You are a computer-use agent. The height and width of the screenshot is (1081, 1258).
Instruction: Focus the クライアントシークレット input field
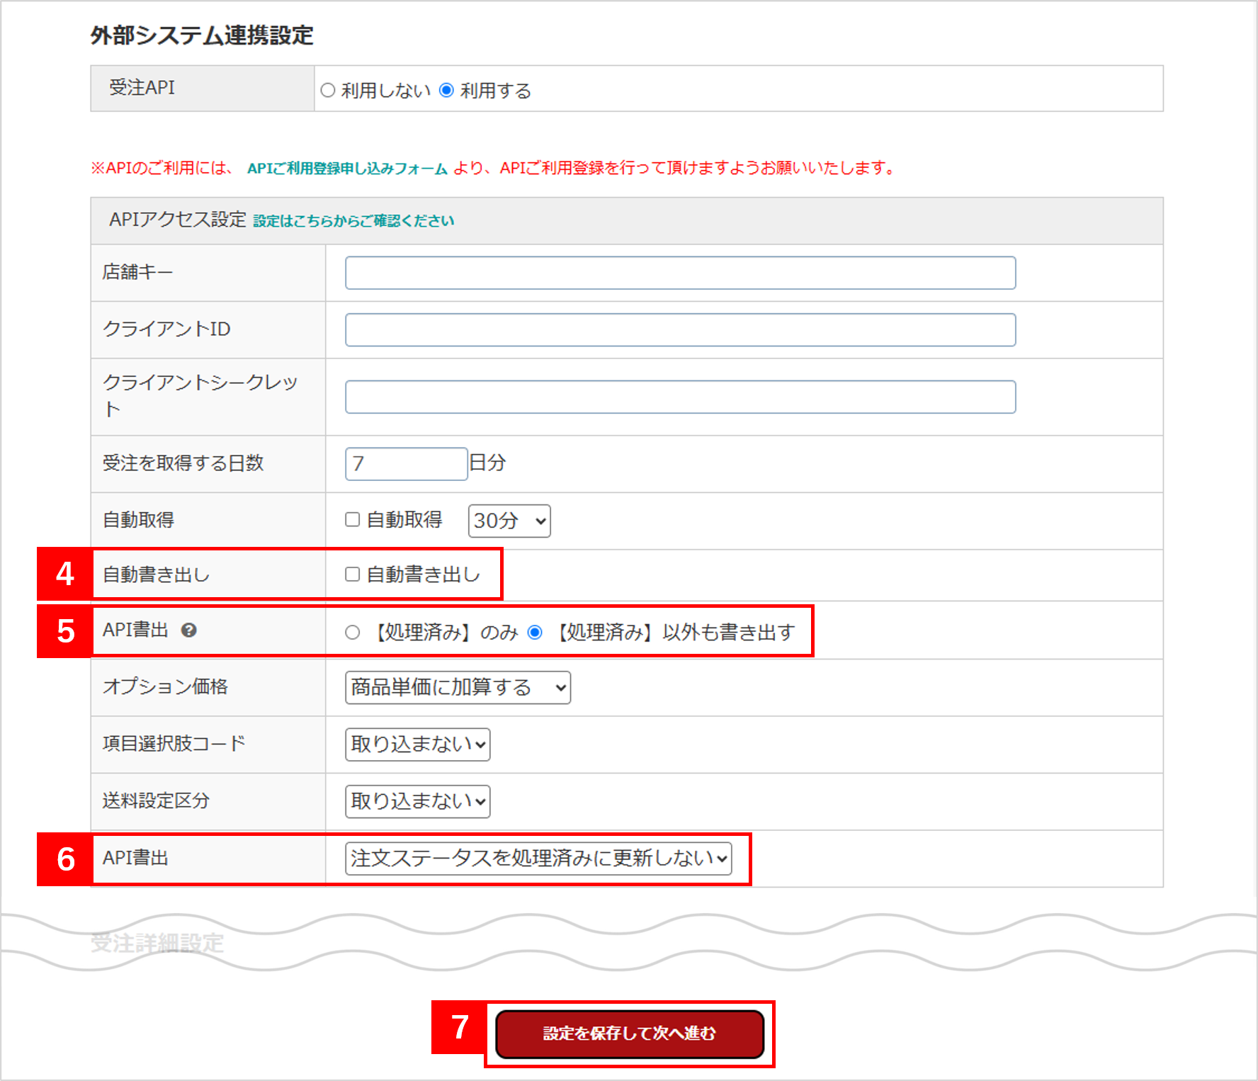click(681, 397)
